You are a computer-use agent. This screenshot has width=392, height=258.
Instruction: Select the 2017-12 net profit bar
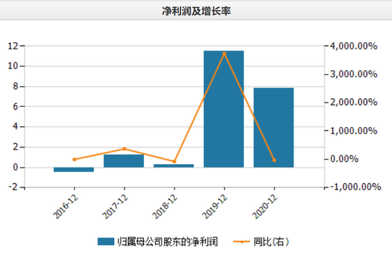[x=124, y=161]
